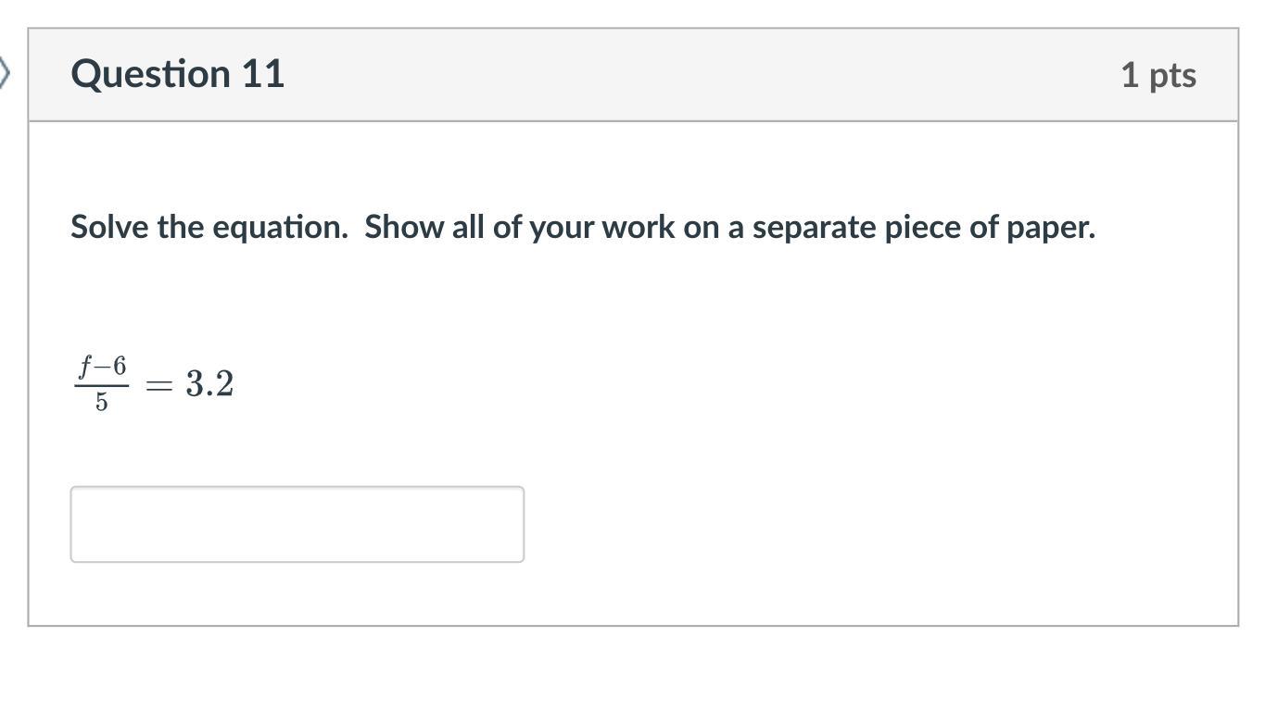This screenshot has height=711, width=1265.
Task: Click the denominator 5 of the fraction
Action: coord(101,403)
